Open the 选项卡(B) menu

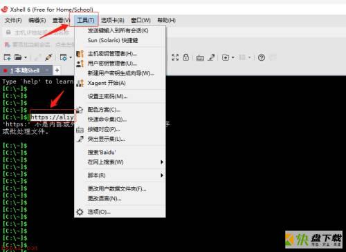[x=113, y=20]
